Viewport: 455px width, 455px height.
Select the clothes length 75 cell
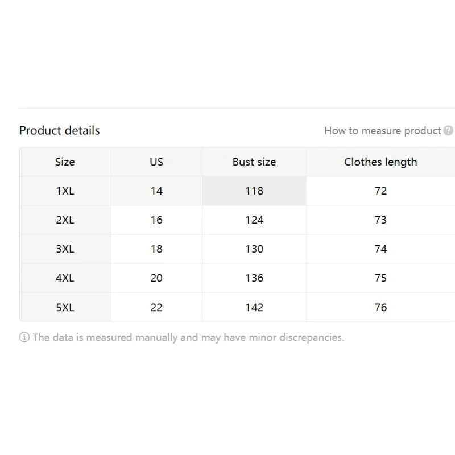click(x=380, y=278)
